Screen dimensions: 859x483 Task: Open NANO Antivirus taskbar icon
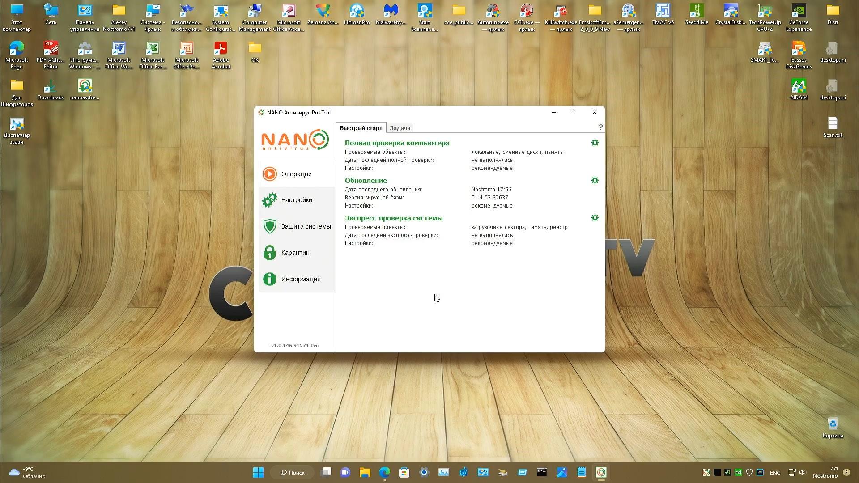[x=601, y=472]
